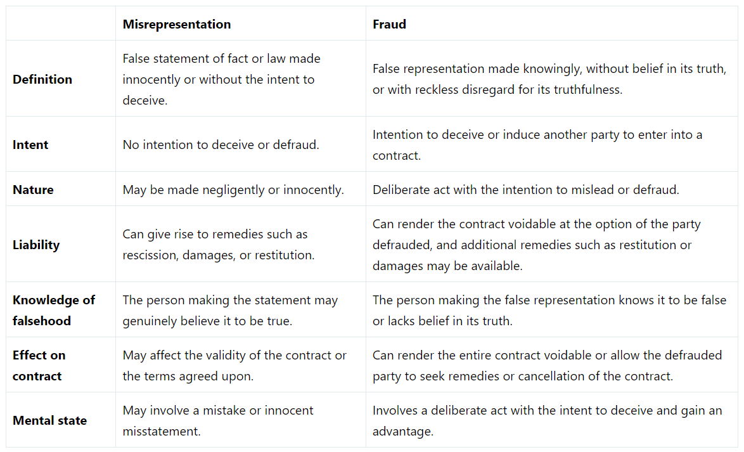Select "May be made negligently or innocently" cell

233,190
